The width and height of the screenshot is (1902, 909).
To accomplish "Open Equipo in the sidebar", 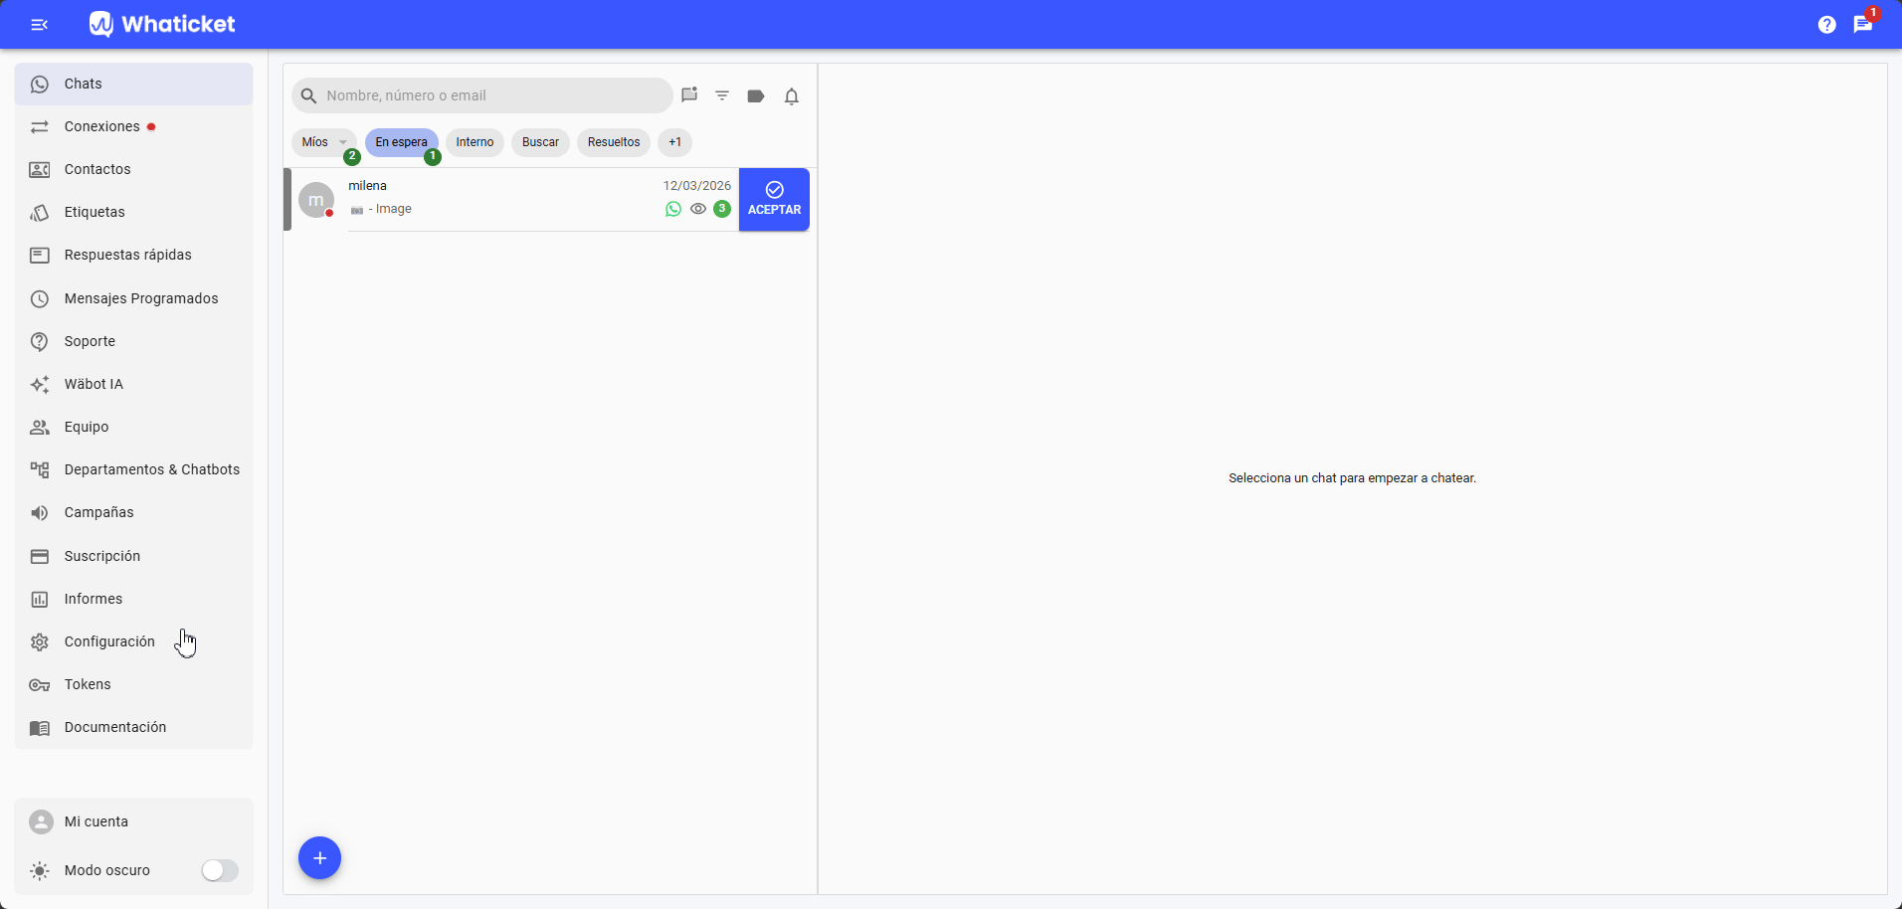I will point(134,427).
